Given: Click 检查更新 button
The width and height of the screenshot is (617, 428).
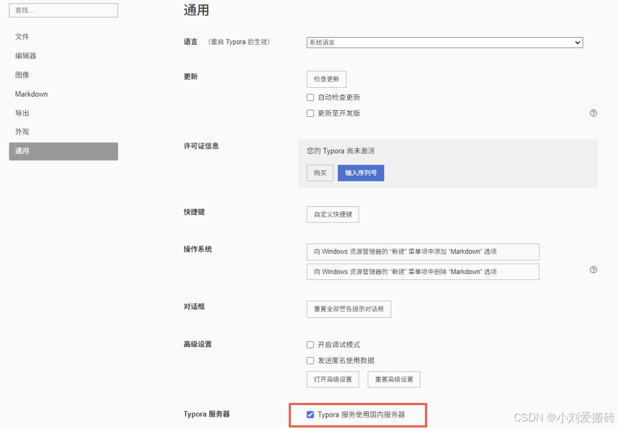Looking at the screenshot, I should [x=326, y=79].
